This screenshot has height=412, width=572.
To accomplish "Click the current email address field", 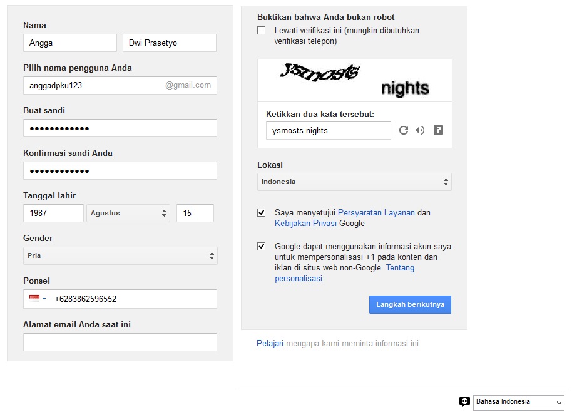I will [120, 342].
